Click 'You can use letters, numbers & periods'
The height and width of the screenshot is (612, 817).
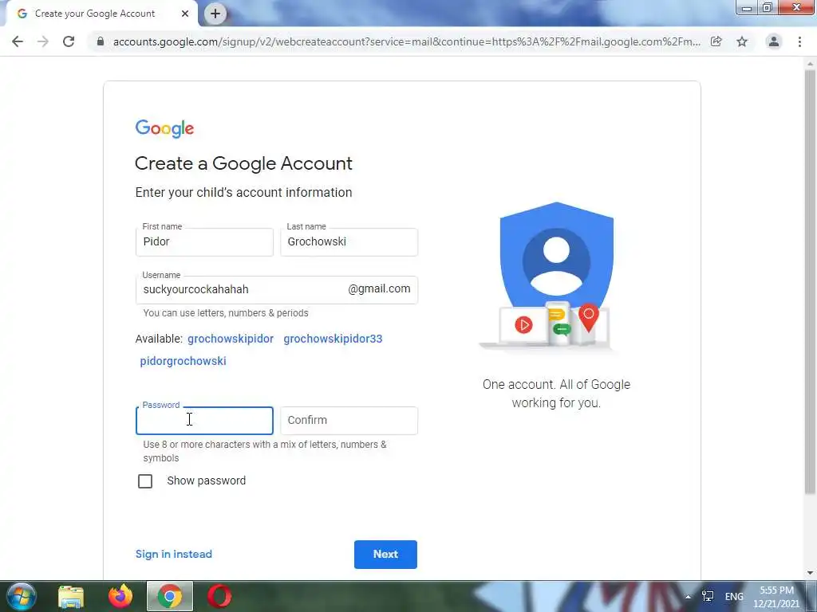226,313
